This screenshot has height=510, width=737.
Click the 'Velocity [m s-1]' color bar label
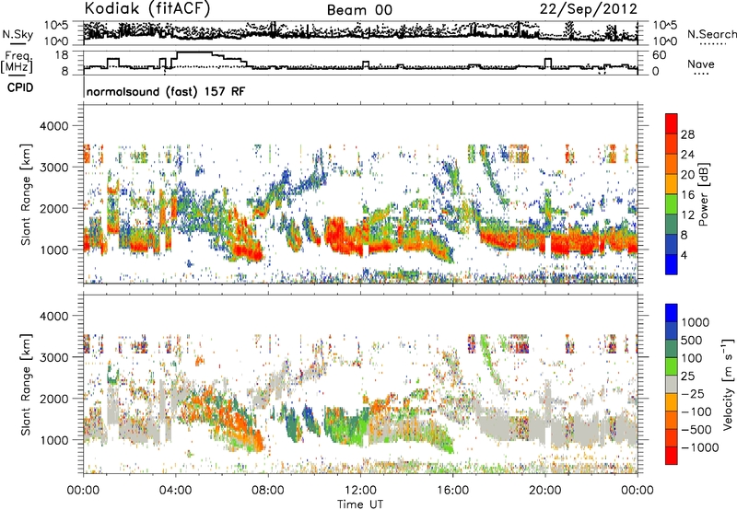[727, 384]
